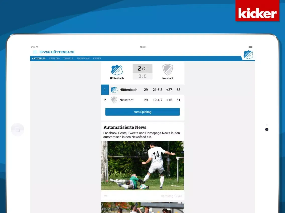Open the Spielplan tab
The height and width of the screenshot is (213, 285).
(x=83, y=58)
